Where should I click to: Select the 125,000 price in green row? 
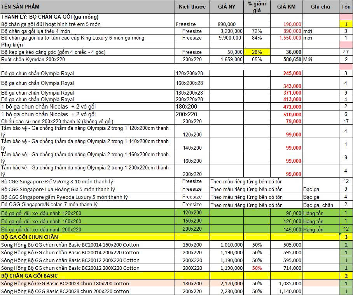[286, 221]
